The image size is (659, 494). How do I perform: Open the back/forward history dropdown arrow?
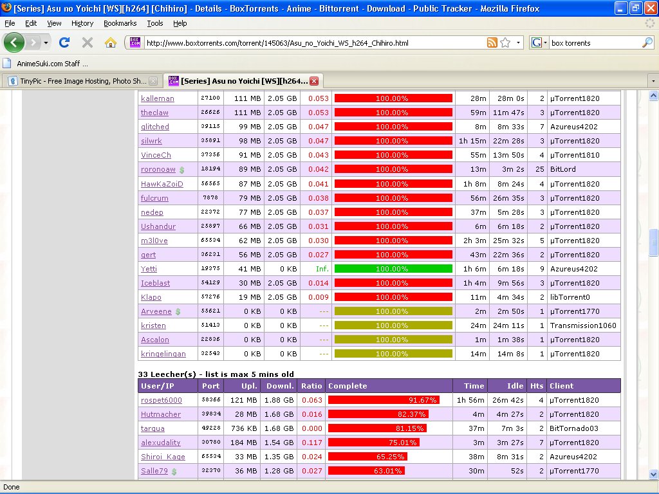(46, 43)
